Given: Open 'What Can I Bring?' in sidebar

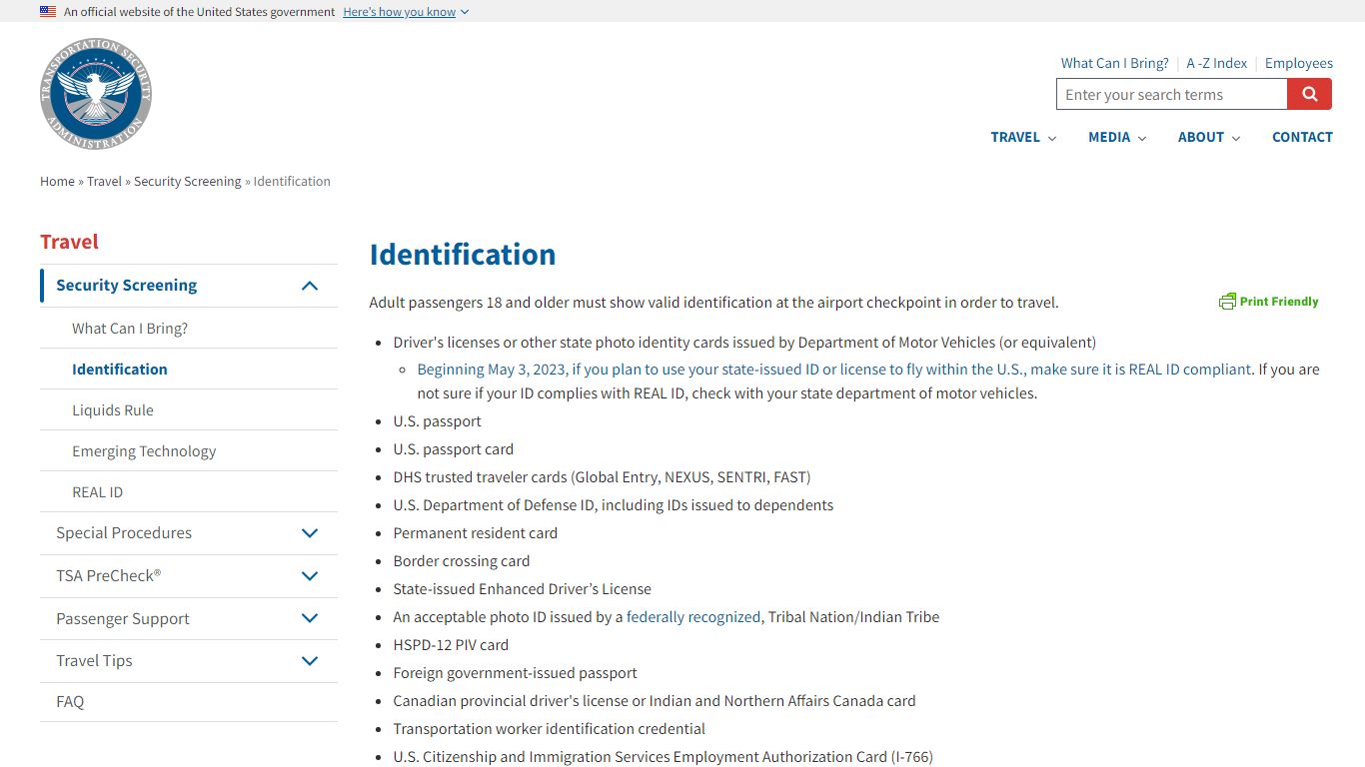Looking at the screenshot, I should [130, 329].
